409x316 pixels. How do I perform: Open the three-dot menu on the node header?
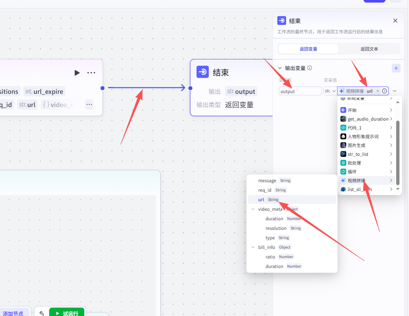(91, 73)
